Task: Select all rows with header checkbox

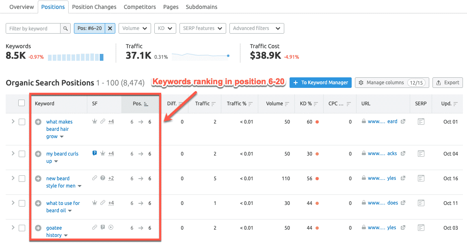Action: 22,103
